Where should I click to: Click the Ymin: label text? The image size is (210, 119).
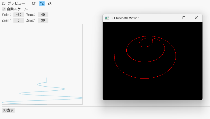tap(6, 15)
